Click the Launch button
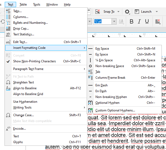 (x=146, y=12)
